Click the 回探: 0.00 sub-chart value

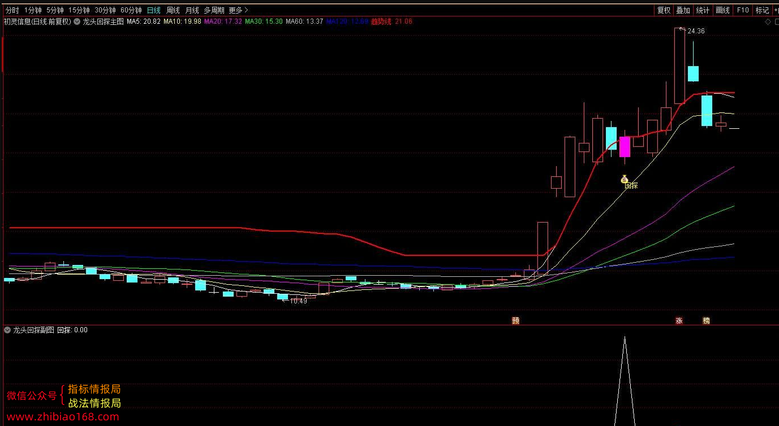tap(72, 330)
